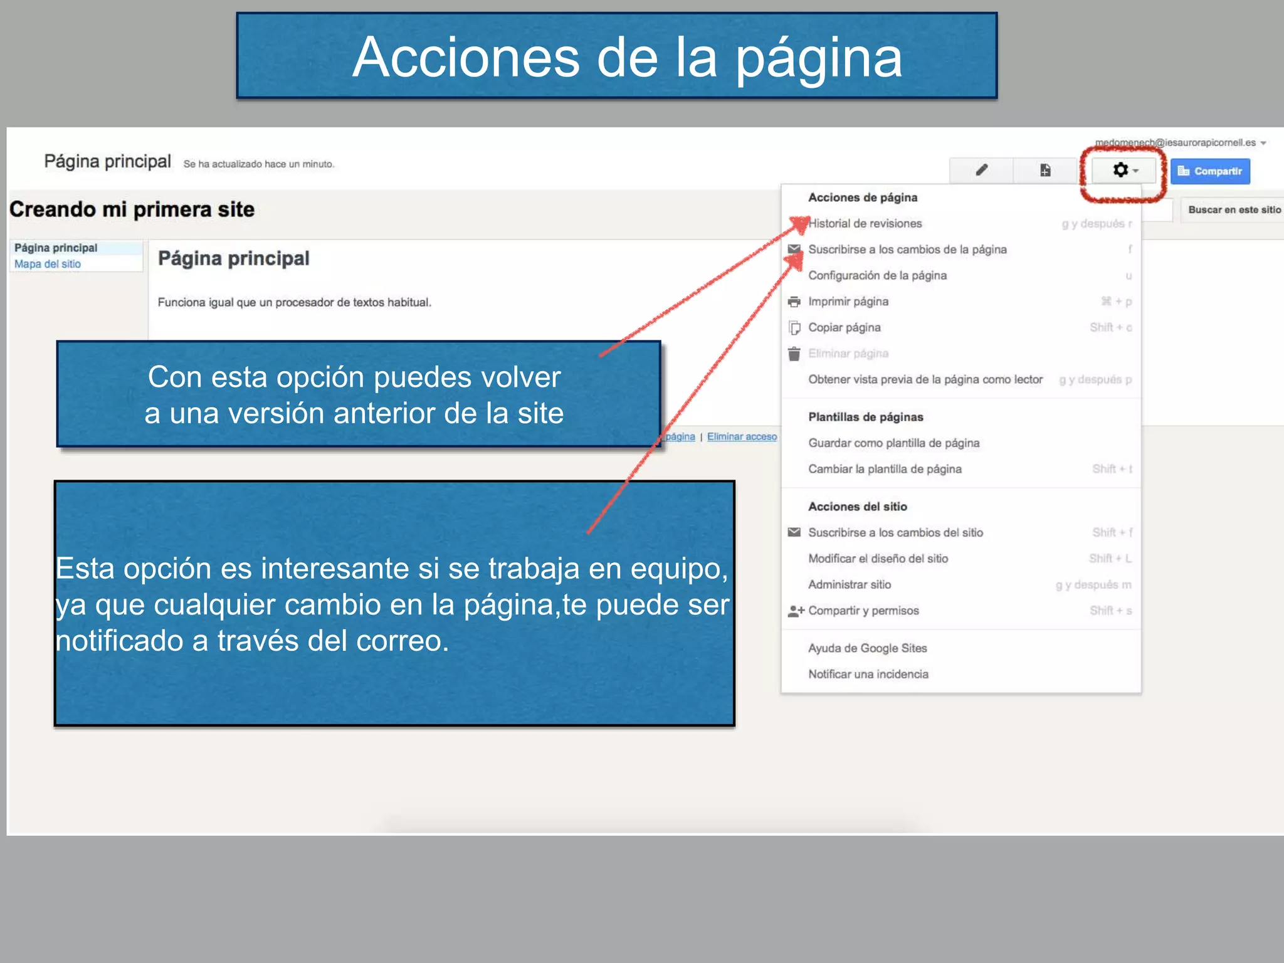
Task: Click the Plantillas de páginas menu header
Action: click(x=866, y=418)
